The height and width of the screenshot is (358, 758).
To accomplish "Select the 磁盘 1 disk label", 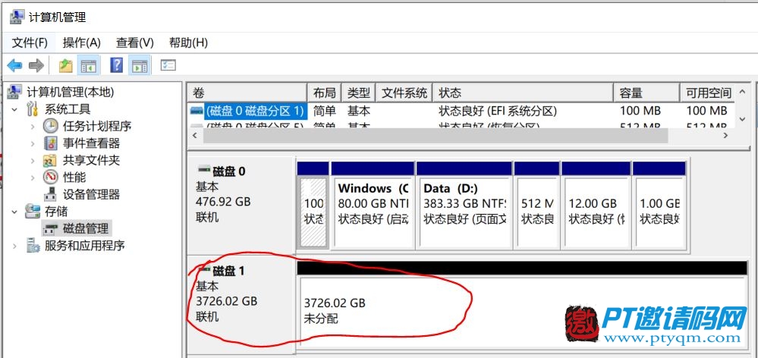I will point(228,271).
